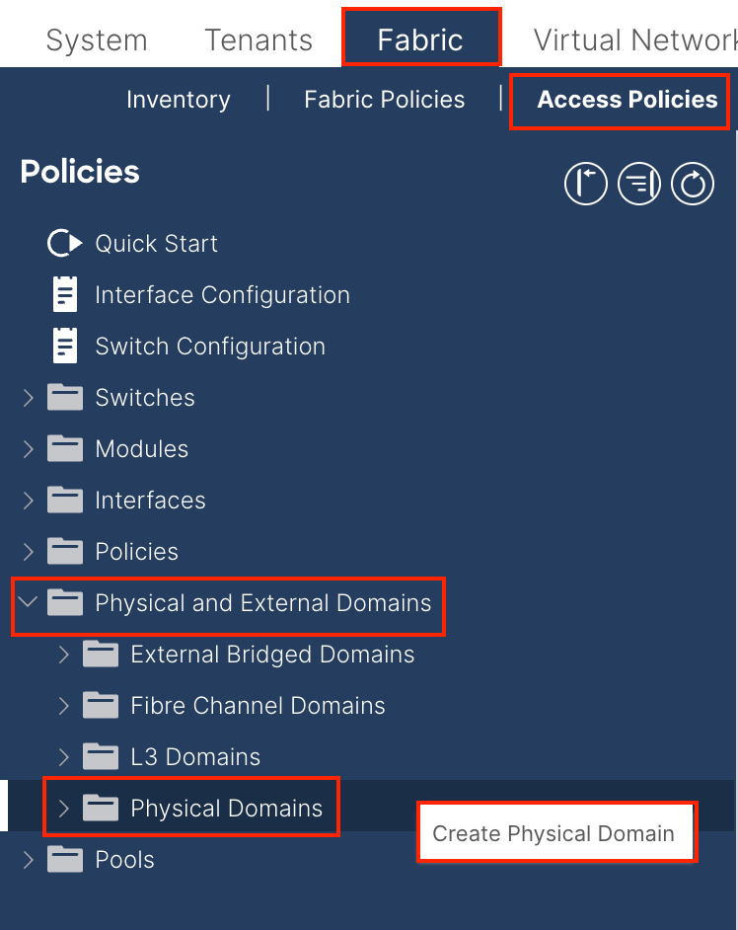This screenshot has width=738, height=930.
Task: Expand the Interfaces folder chevron
Action: 28,501
